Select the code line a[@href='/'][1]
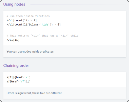This screenshot has height=102, width=129. (x=18, y=81)
